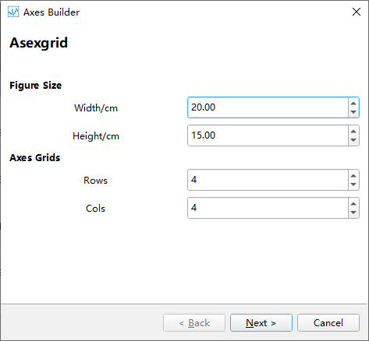
Task: Proceed with the Next button
Action: 261,323
